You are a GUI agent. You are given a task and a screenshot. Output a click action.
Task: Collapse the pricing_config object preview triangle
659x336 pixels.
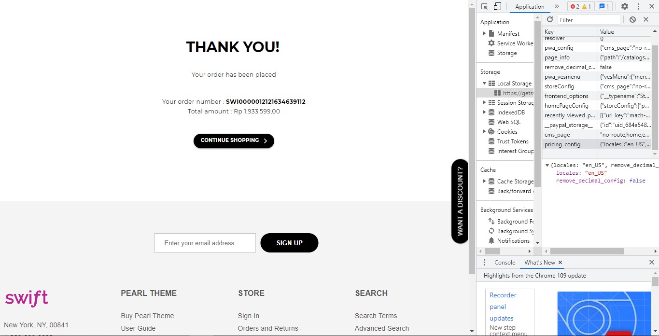point(547,165)
